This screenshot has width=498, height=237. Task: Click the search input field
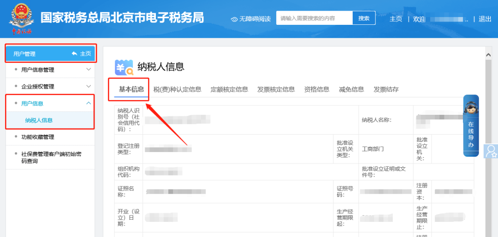coord(314,18)
